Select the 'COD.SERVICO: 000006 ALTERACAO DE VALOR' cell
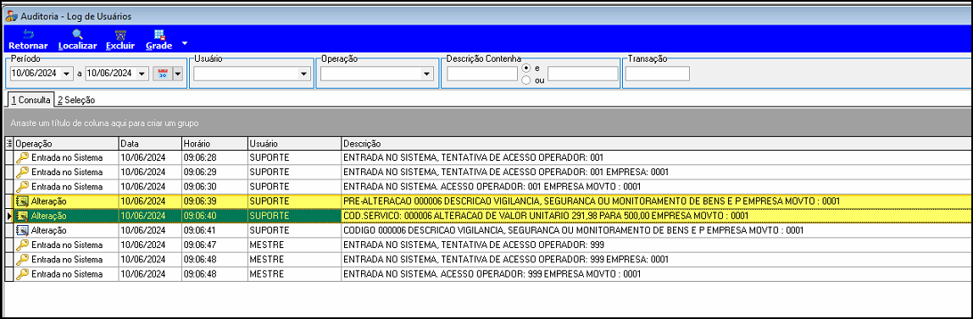The height and width of the screenshot is (319, 973). click(x=657, y=216)
